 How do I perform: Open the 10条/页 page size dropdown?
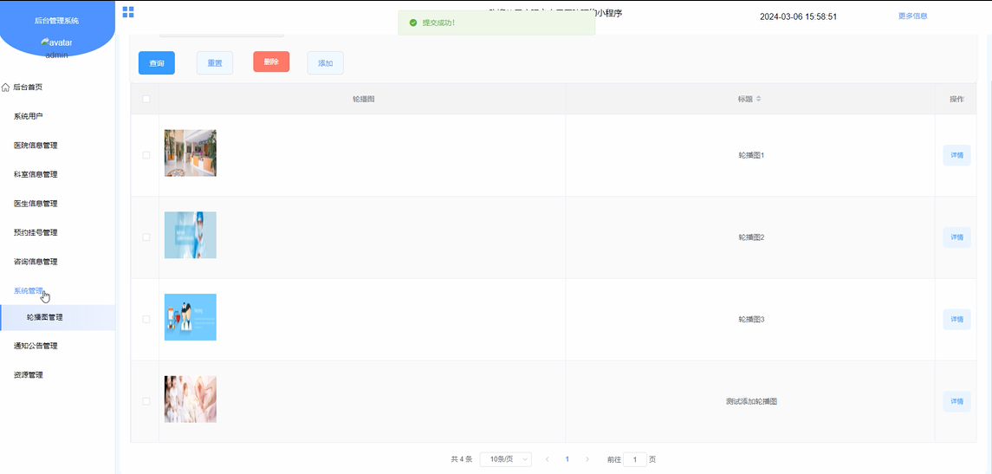[x=505, y=459]
